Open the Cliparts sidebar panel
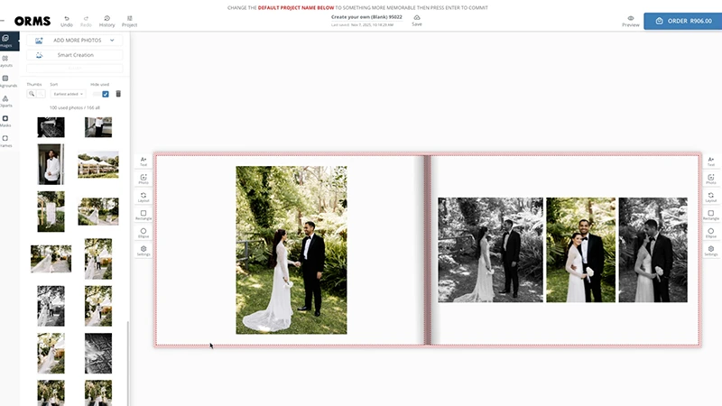 point(5,100)
